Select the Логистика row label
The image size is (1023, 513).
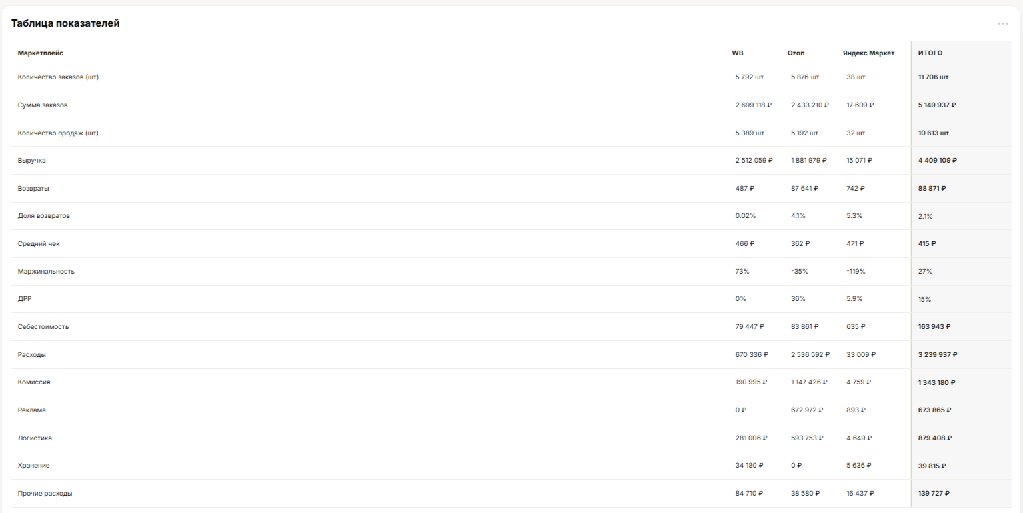[35, 438]
